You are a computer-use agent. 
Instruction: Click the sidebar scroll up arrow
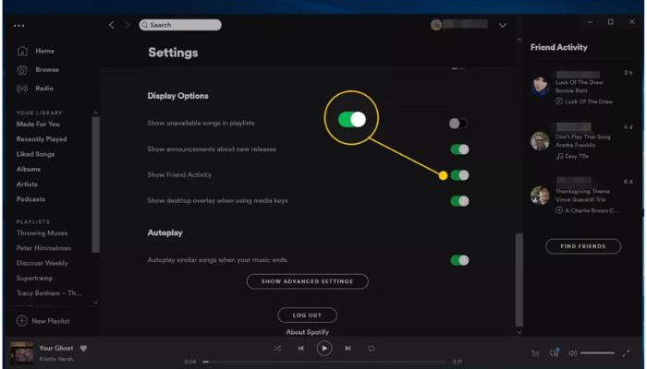tap(96, 113)
